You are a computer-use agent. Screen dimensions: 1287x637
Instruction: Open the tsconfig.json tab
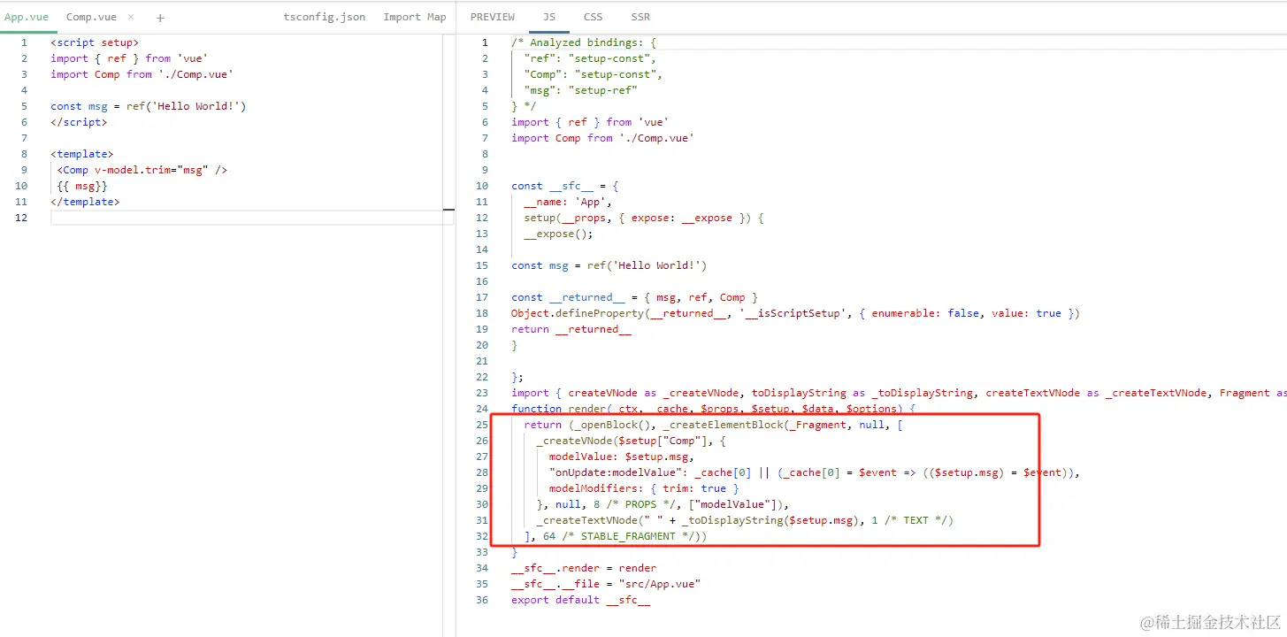tap(325, 17)
